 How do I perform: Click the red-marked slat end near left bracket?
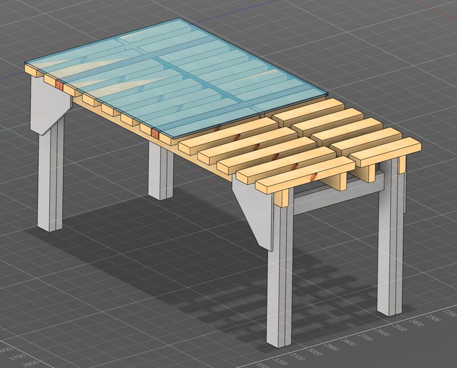[x=59, y=84]
